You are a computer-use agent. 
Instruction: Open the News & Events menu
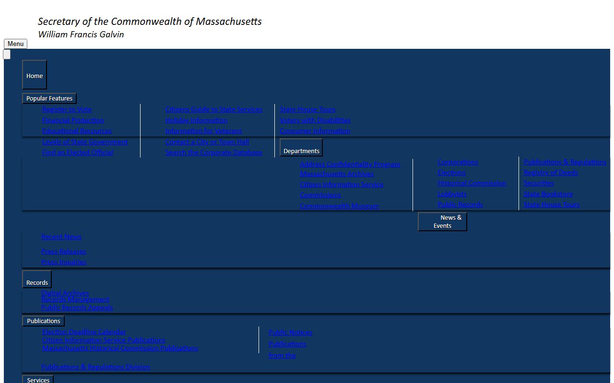coord(442,222)
